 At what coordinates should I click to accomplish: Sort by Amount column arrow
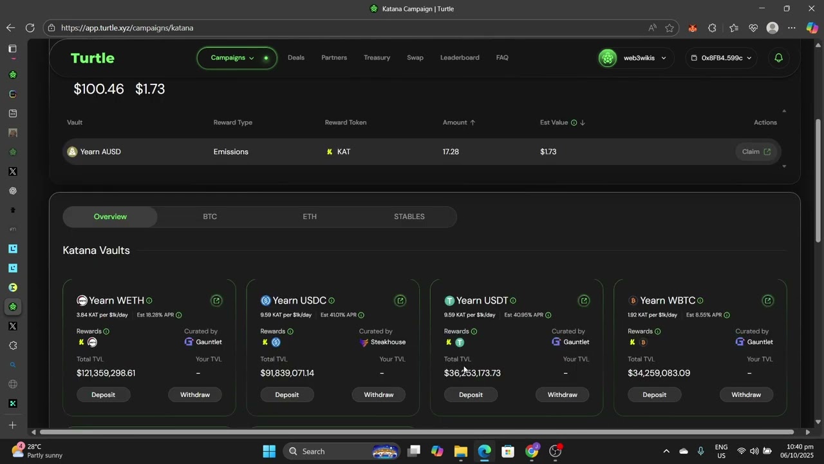[x=473, y=122]
